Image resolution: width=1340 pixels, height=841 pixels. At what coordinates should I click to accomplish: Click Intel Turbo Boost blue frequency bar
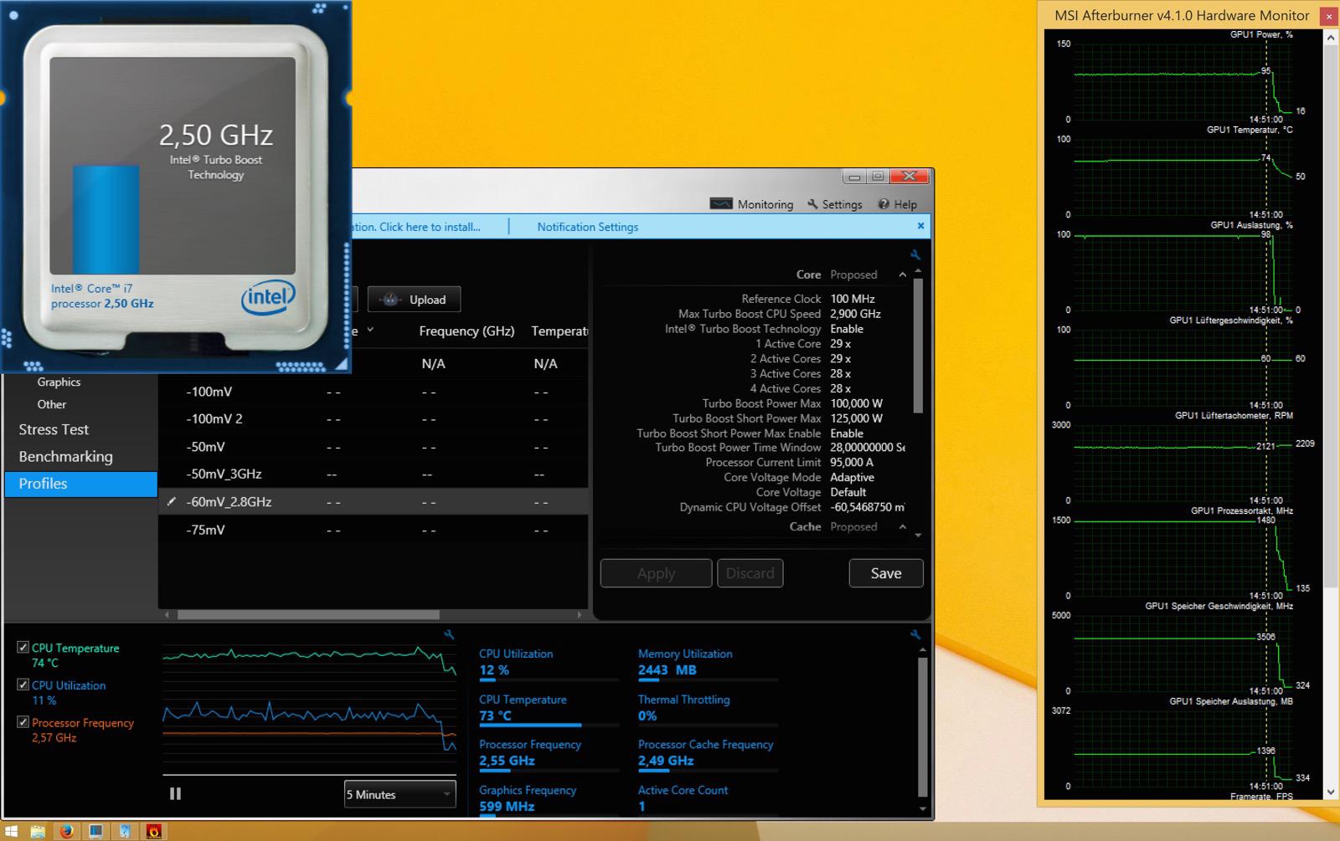point(106,219)
